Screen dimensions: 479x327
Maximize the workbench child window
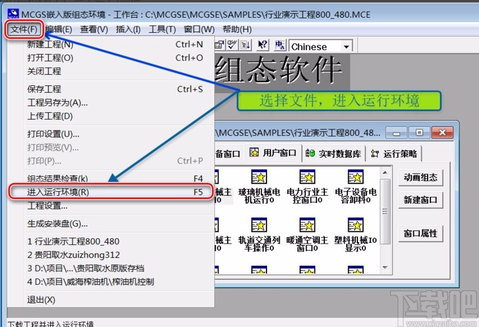point(419,133)
